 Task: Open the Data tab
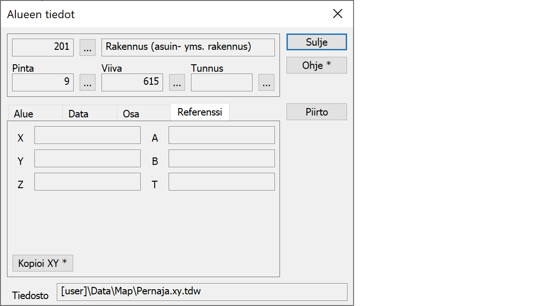[x=78, y=114]
